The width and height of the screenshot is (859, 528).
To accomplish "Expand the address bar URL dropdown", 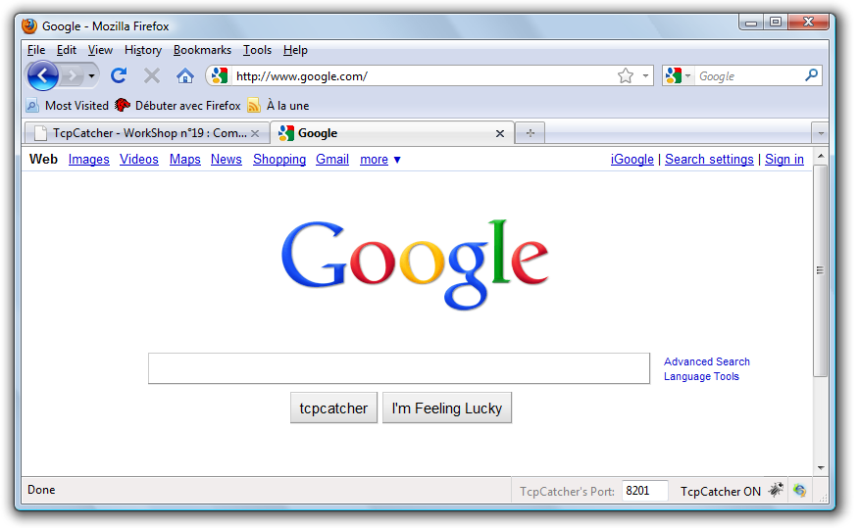I will 645,75.
